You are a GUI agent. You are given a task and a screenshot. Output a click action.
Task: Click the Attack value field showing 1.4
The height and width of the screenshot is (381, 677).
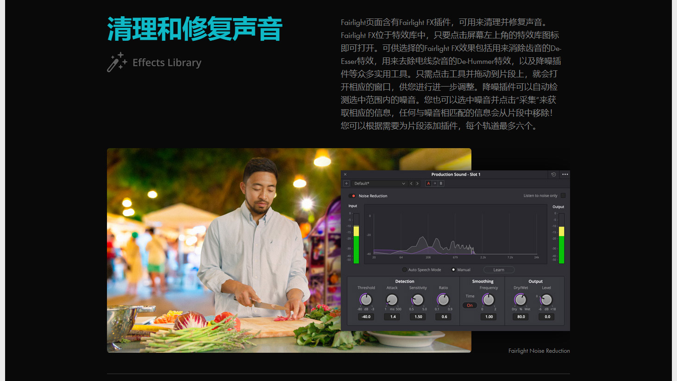tap(393, 317)
